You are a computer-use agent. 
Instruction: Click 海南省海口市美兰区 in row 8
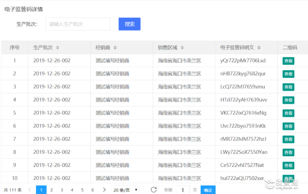point(179,152)
